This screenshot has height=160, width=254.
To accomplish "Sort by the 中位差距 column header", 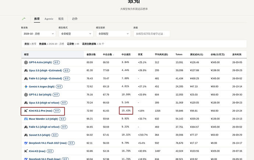I will pos(126,55).
